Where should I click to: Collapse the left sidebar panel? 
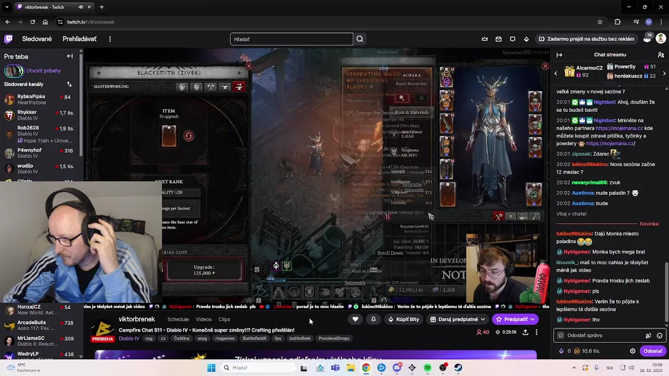click(70, 56)
